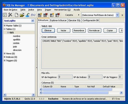This screenshot has height=104, width=128.
Task: Select the cedula column in tree
Action: coord(16,43)
